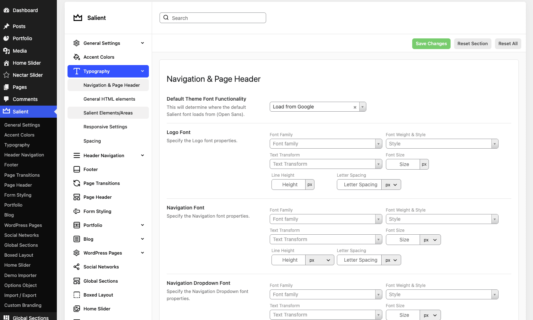533x320 pixels.
Task: Select Salient Elements/Areas submenu
Action: click(108, 113)
